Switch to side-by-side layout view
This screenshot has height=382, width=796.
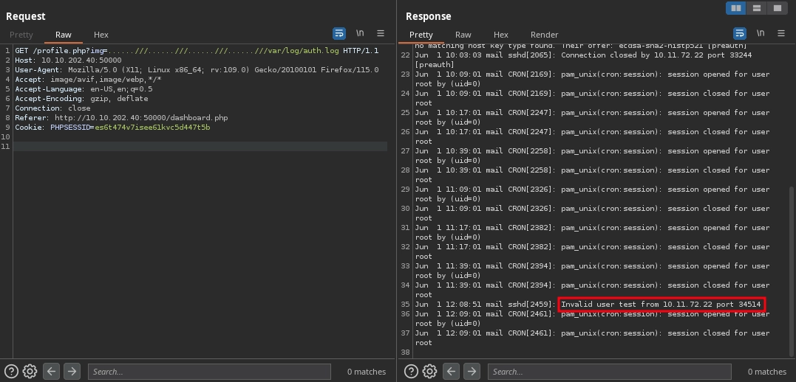[x=735, y=8]
